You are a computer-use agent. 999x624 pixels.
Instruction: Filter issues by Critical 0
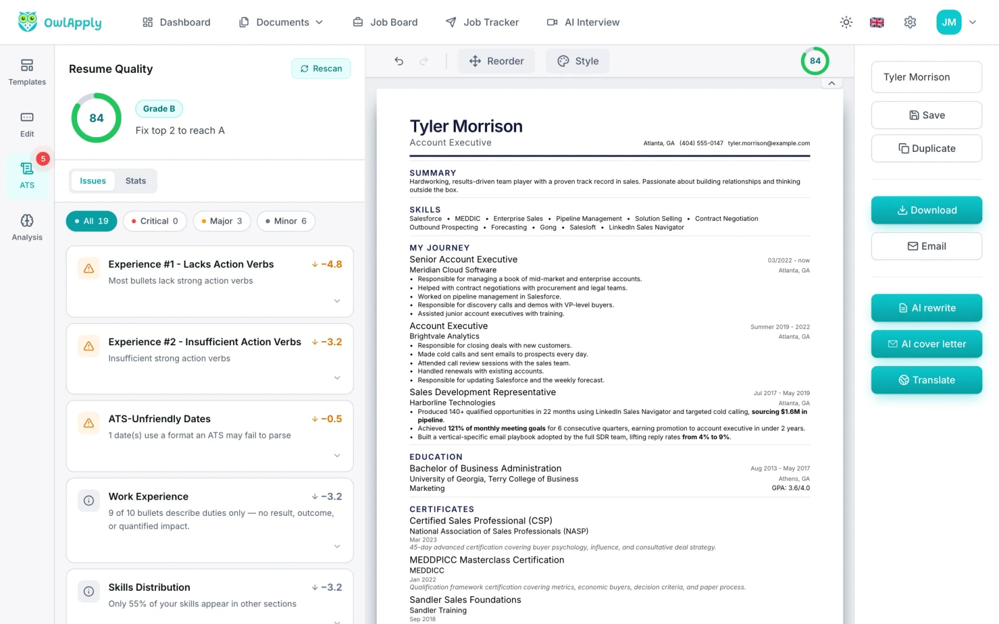pos(155,221)
